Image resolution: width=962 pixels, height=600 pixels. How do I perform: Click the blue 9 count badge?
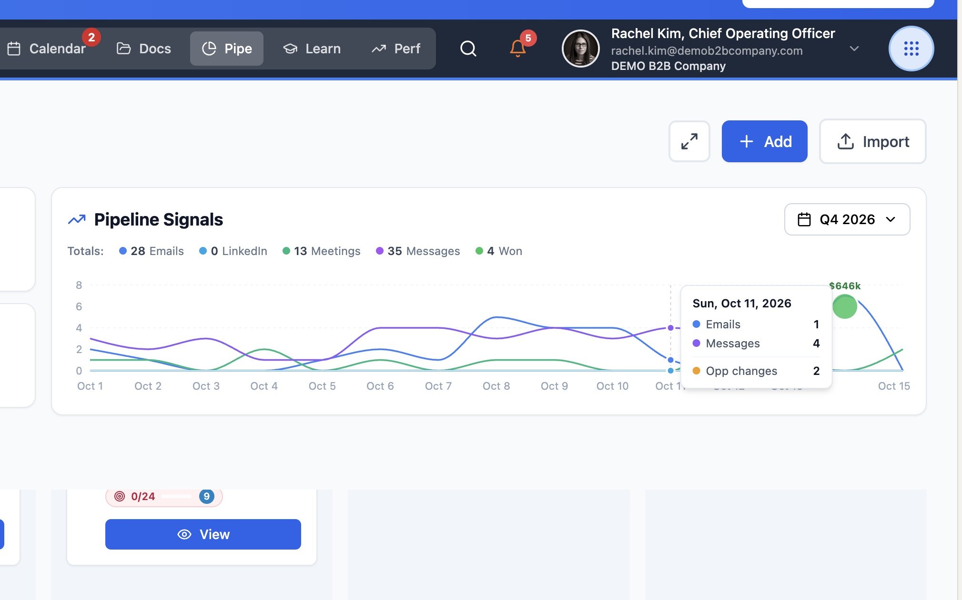pos(206,496)
